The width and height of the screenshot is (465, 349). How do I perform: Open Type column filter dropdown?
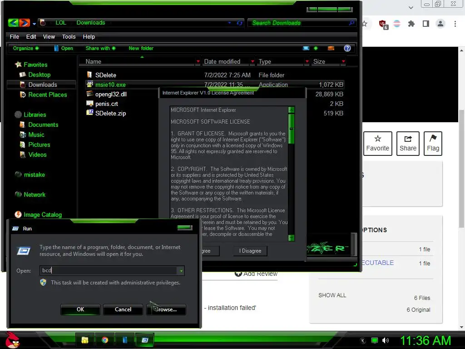coord(307,61)
